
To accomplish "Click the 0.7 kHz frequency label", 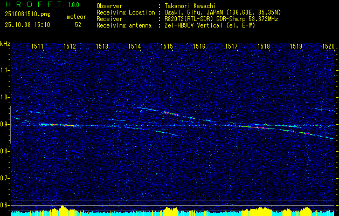I will point(4,178).
